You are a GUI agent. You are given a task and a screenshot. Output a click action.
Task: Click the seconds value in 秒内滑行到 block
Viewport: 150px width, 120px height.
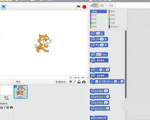[x=97, y=82]
